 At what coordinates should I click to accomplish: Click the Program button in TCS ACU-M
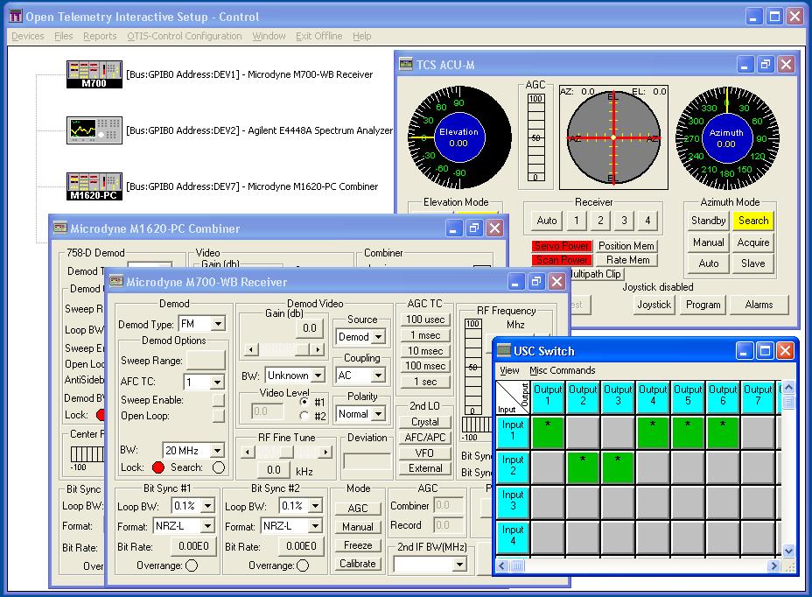(703, 305)
